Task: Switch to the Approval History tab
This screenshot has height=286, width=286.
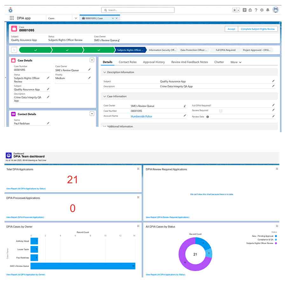Action: pos(154,62)
